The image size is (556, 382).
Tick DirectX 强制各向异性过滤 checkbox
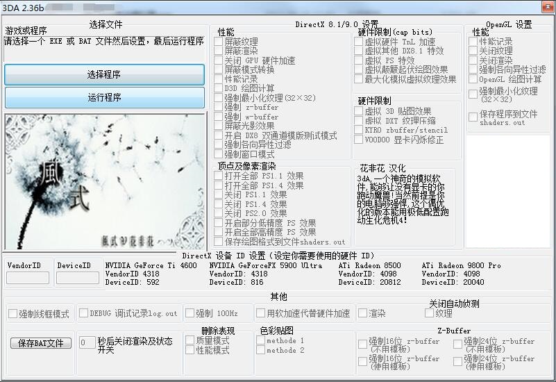click(219, 144)
